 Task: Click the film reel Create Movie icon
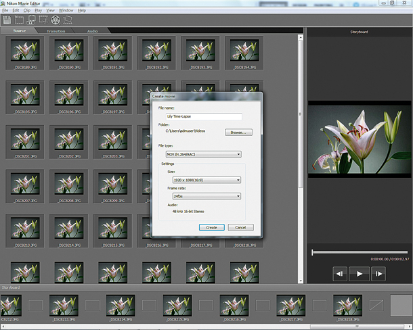56,20
